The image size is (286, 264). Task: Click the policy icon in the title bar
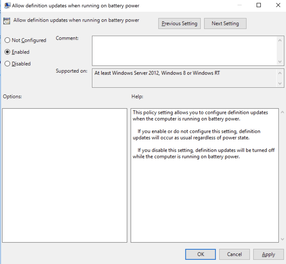[x=8, y=5]
